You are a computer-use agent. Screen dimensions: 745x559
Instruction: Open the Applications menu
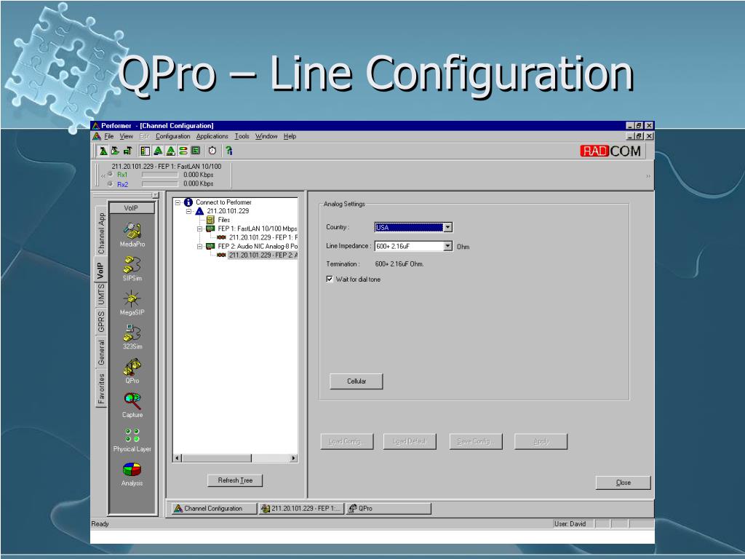coord(212,136)
